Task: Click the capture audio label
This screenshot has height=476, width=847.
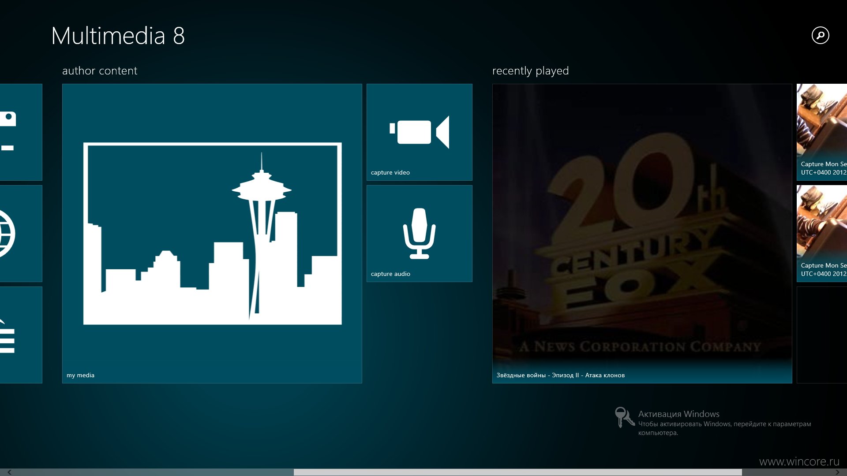Action: point(390,274)
